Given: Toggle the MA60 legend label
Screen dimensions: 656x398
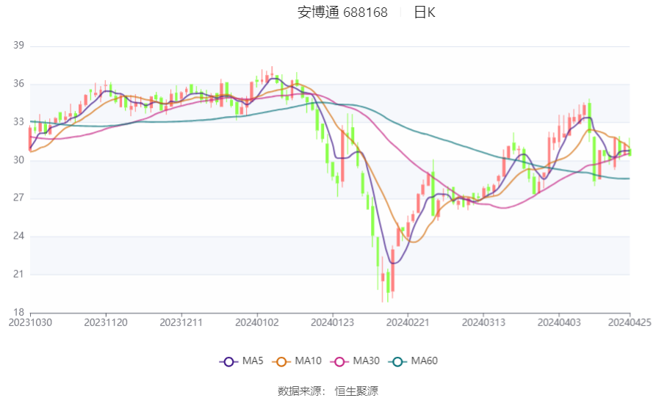Looking at the screenshot, I should pyautogui.click(x=425, y=361).
